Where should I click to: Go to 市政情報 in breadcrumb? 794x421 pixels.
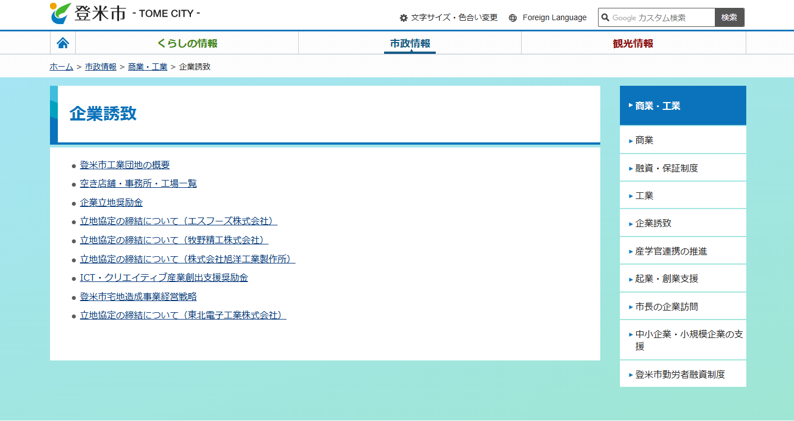point(101,67)
